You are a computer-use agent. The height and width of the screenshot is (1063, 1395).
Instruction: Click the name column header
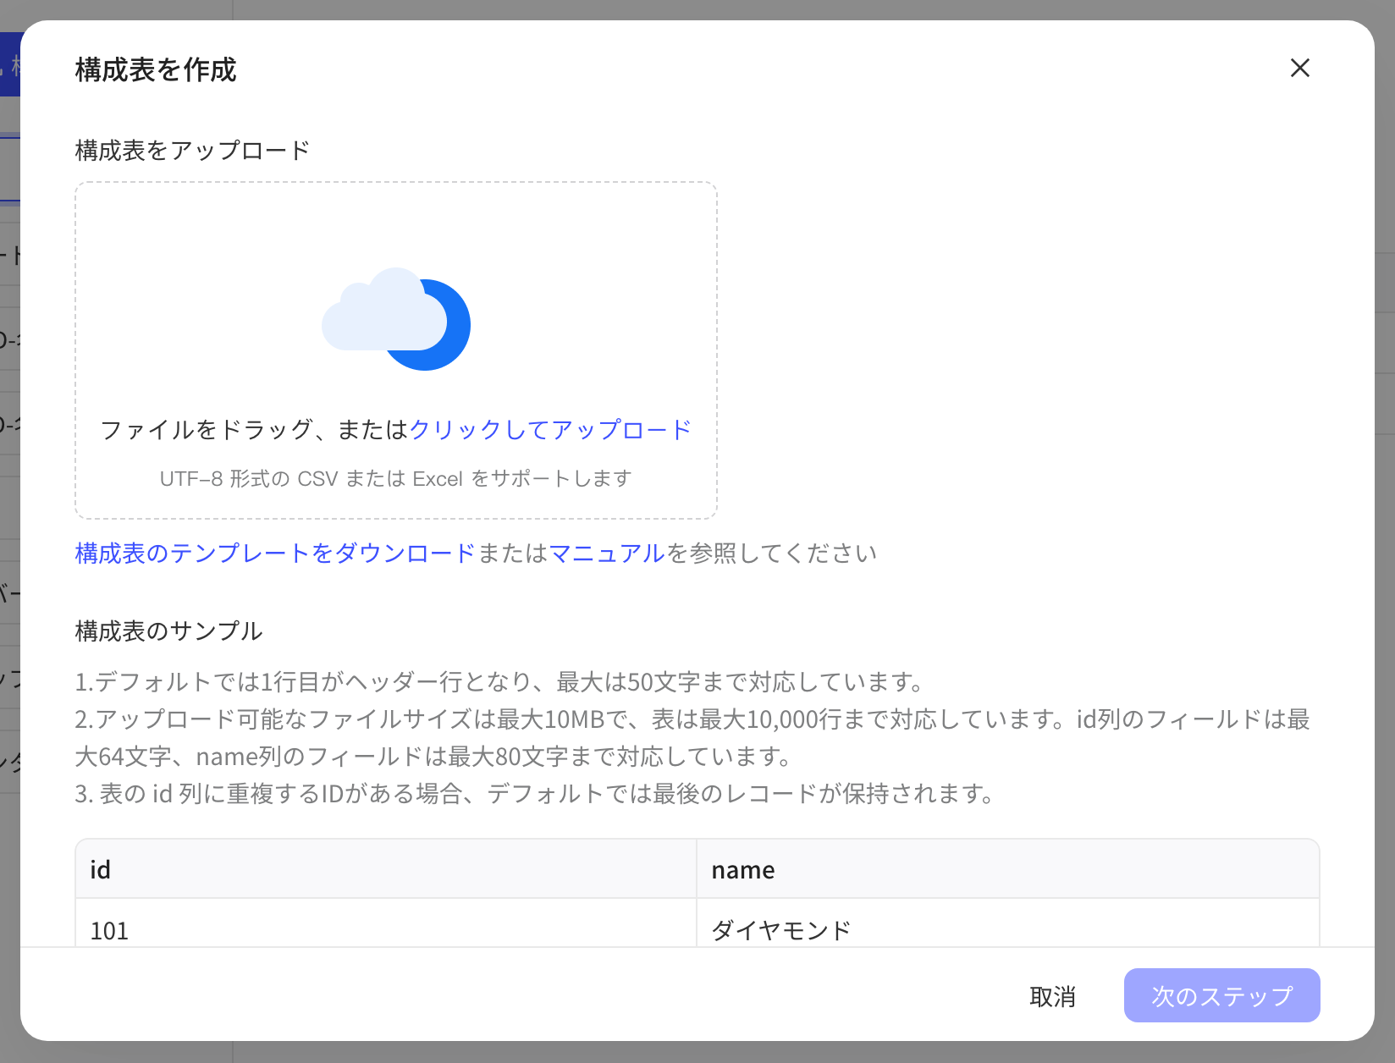(x=1007, y=869)
